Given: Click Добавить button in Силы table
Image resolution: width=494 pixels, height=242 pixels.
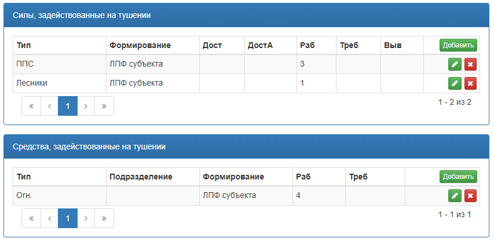Looking at the screenshot, I should pyautogui.click(x=458, y=45).
